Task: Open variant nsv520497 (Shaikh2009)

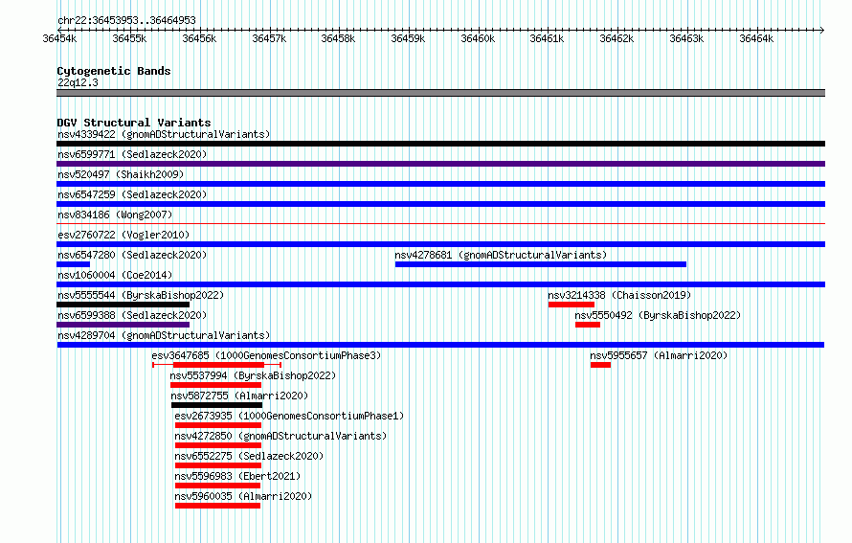Action: point(121,174)
